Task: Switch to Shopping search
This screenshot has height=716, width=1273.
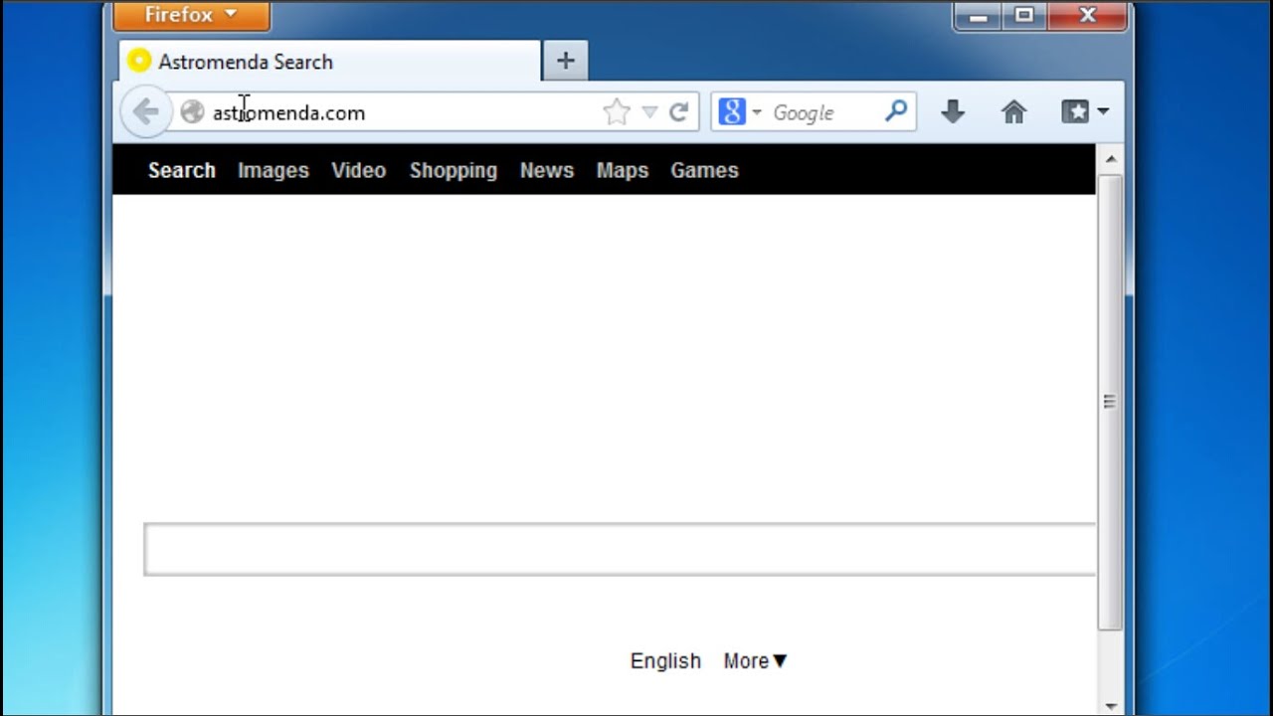Action: [454, 170]
